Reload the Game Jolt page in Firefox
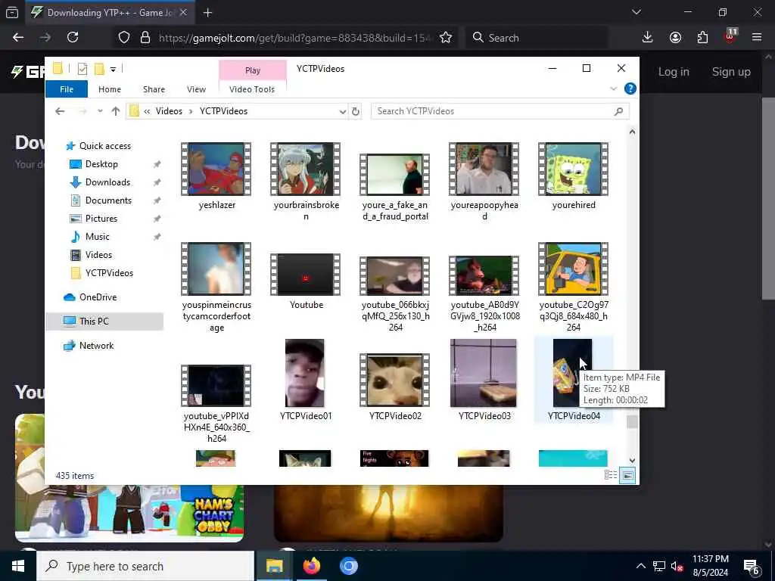Viewport: 775px width, 581px height. pyautogui.click(x=73, y=37)
